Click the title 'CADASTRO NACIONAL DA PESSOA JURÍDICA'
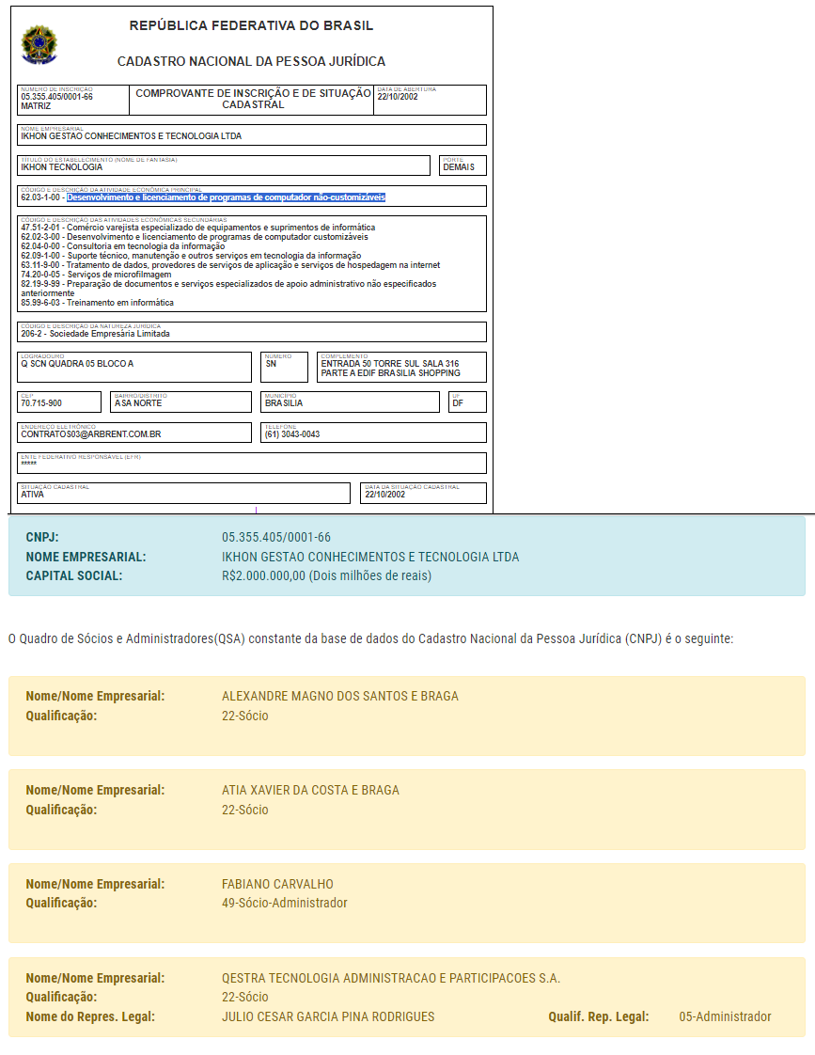This screenshot has height=1055, width=815. (251, 61)
